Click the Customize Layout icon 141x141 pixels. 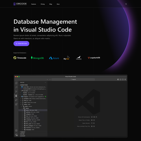[125, 80]
